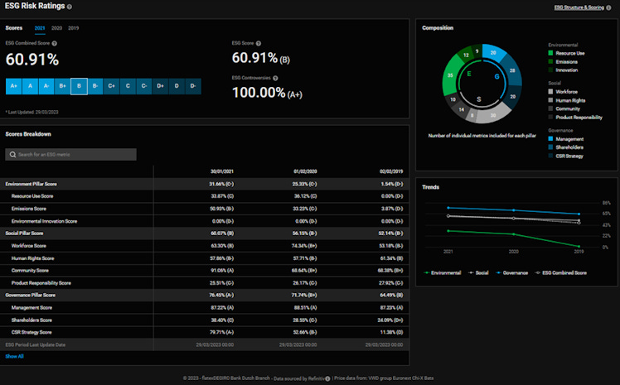This screenshot has width=620, height=385.
Task: Click the Resource Use Score row label
Action: [x=32, y=196]
